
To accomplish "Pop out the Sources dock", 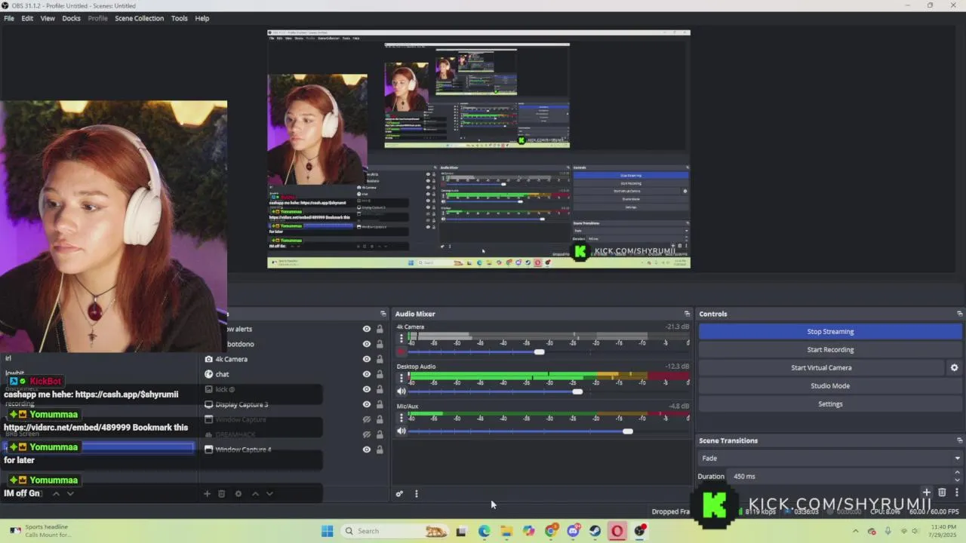I will [x=383, y=314].
